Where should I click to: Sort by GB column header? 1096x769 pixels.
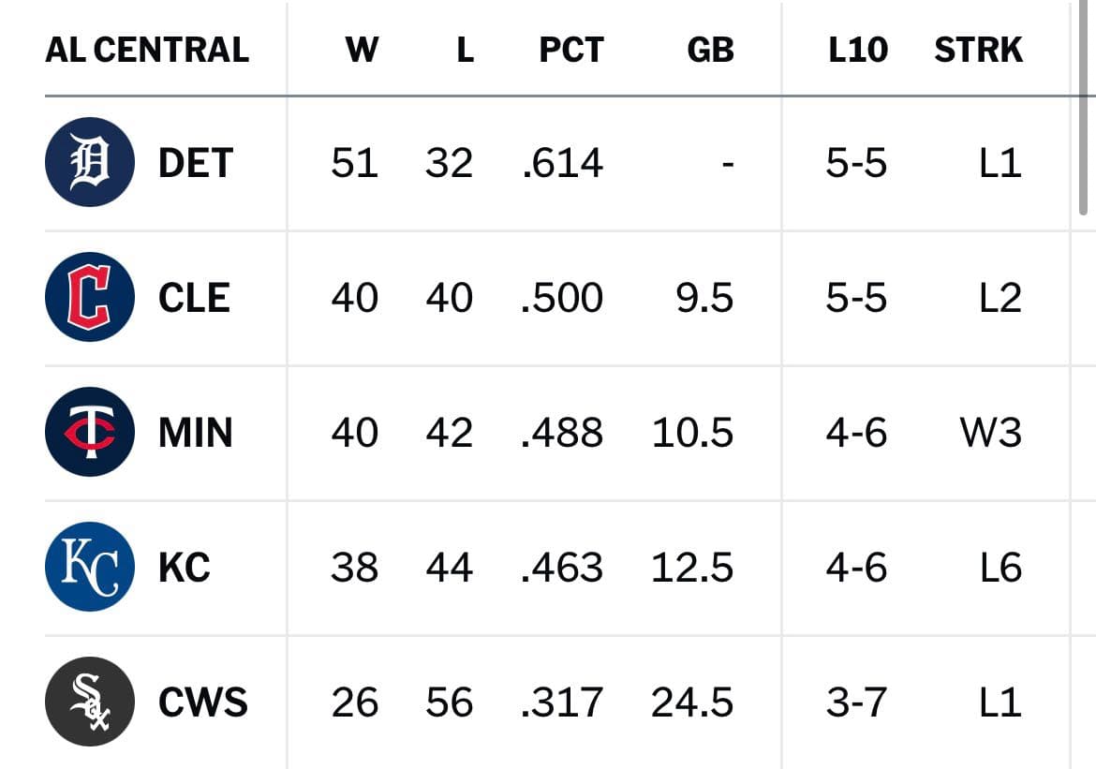tap(710, 50)
